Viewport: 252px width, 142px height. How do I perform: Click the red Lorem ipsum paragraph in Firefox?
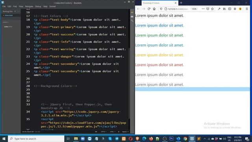coord(159,65)
